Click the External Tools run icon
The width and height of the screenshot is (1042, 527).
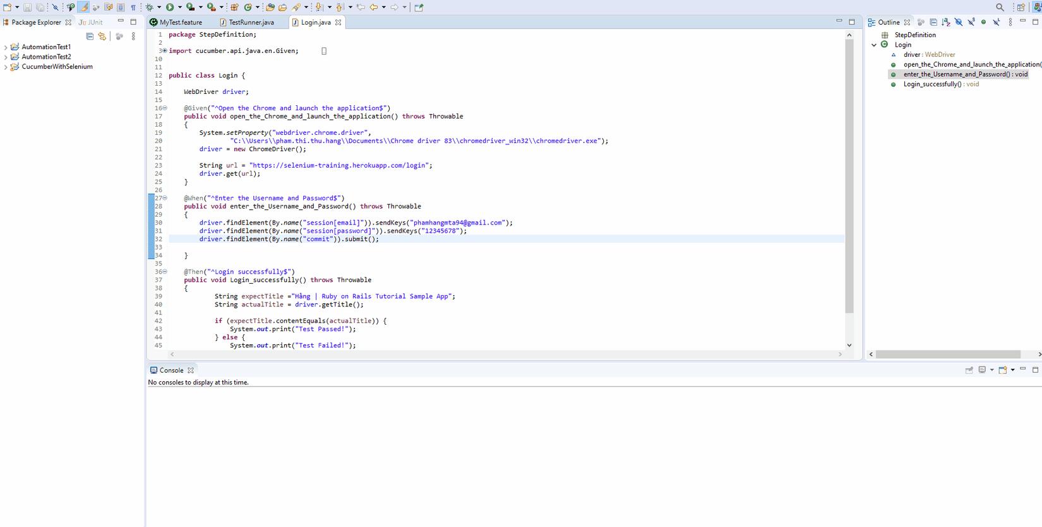[212, 7]
